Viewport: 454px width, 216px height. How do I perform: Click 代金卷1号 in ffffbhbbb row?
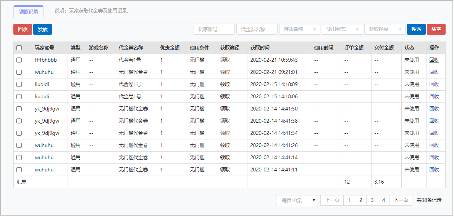click(130, 60)
